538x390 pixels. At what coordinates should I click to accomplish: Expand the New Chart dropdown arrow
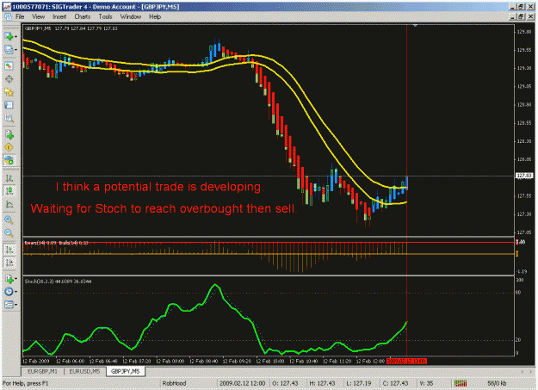pyautogui.click(x=15, y=37)
